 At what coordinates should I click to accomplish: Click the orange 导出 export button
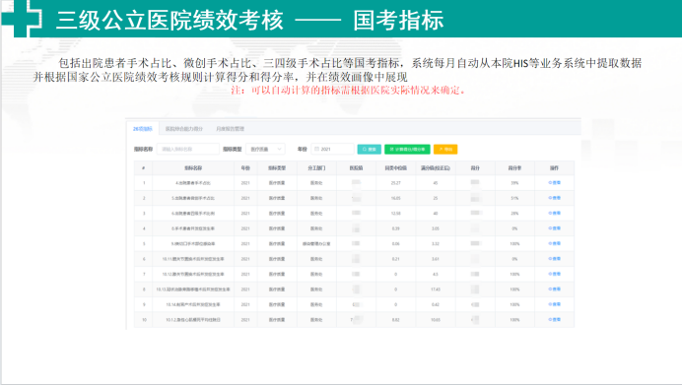click(445, 149)
